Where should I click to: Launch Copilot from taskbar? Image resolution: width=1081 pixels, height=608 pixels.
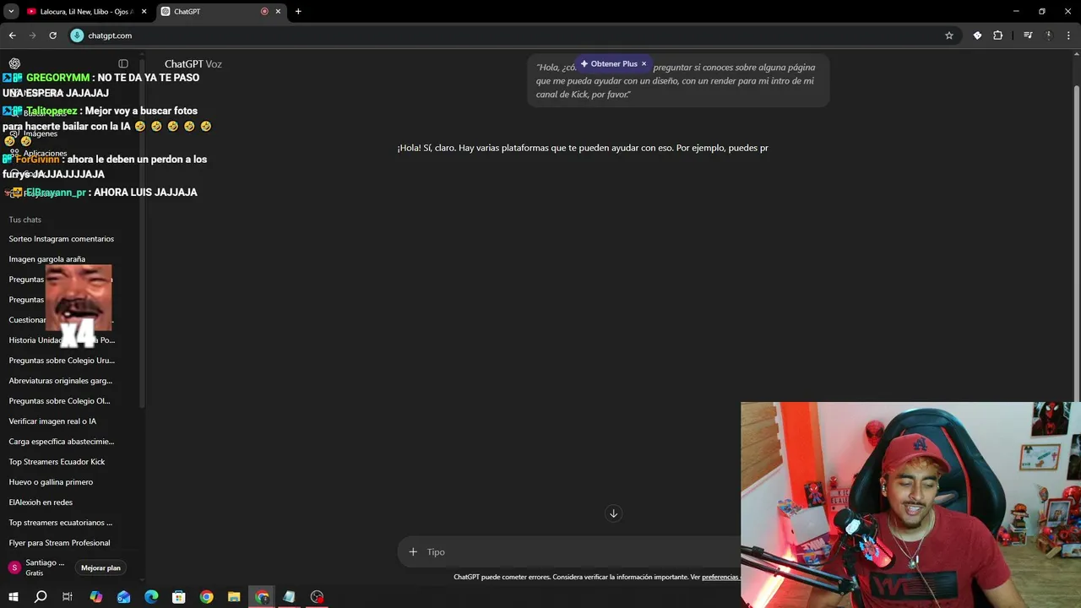click(95, 597)
